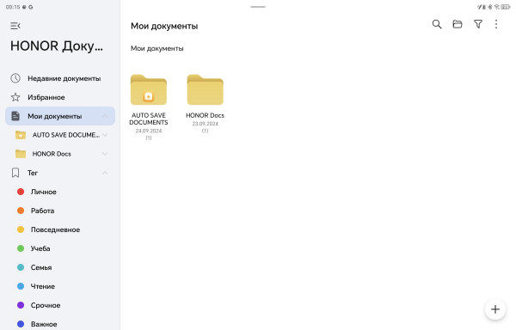Select the Важное tag
Image resolution: width=516 pixels, height=330 pixels.
(60, 324)
